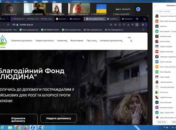The width and height of the screenshot is (176, 130).
Task: Open the БФ ЛЮДИНА КОНТ bookmark
Action: [51, 30]
